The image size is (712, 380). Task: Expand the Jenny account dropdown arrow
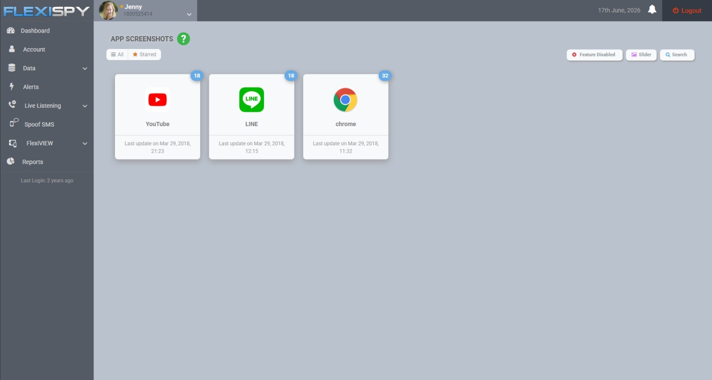click(x=189, y=14)
